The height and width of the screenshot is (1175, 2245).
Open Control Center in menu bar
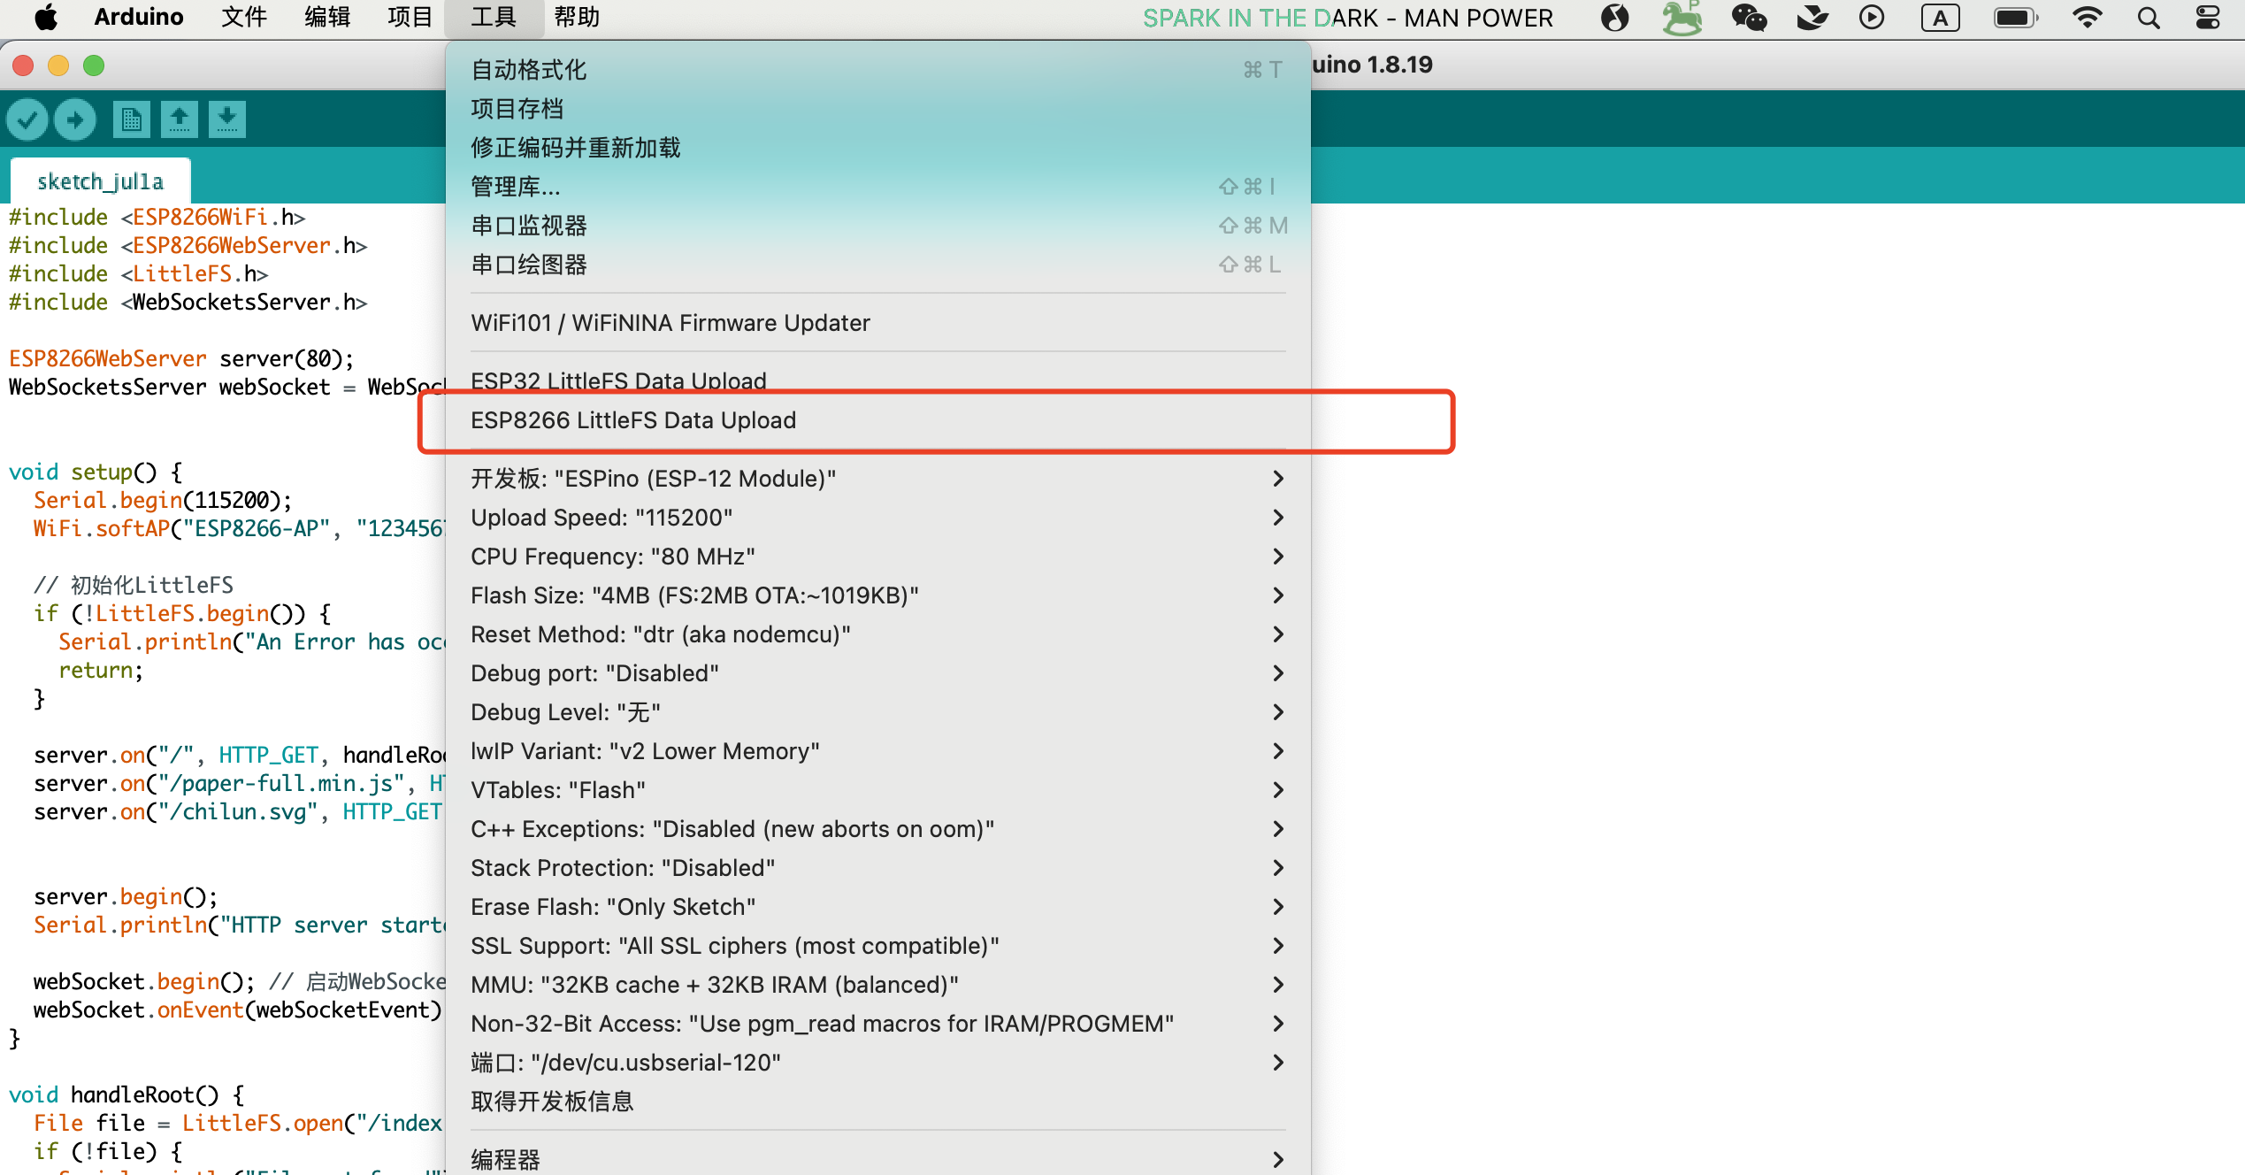tap(2208, 18)
